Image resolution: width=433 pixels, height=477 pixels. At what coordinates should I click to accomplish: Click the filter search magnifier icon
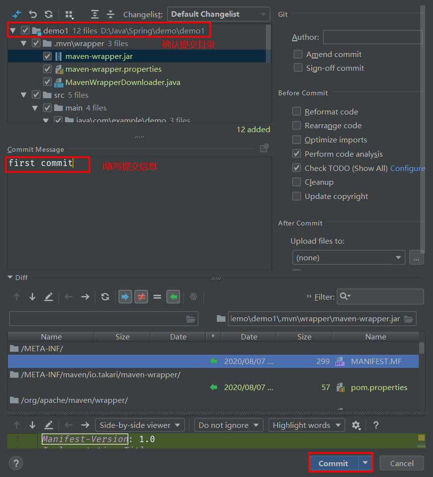(x=345, y=296)
